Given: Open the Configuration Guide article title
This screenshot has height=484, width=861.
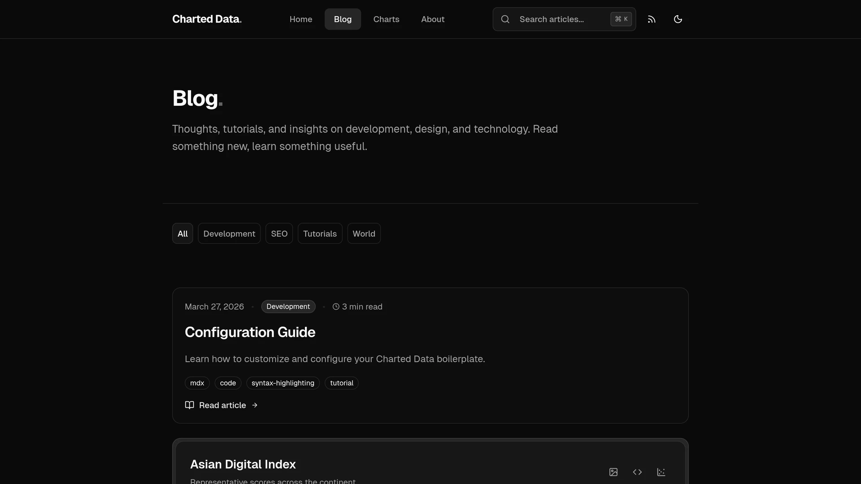Looking at the screenshot, I should pos(250,332).
